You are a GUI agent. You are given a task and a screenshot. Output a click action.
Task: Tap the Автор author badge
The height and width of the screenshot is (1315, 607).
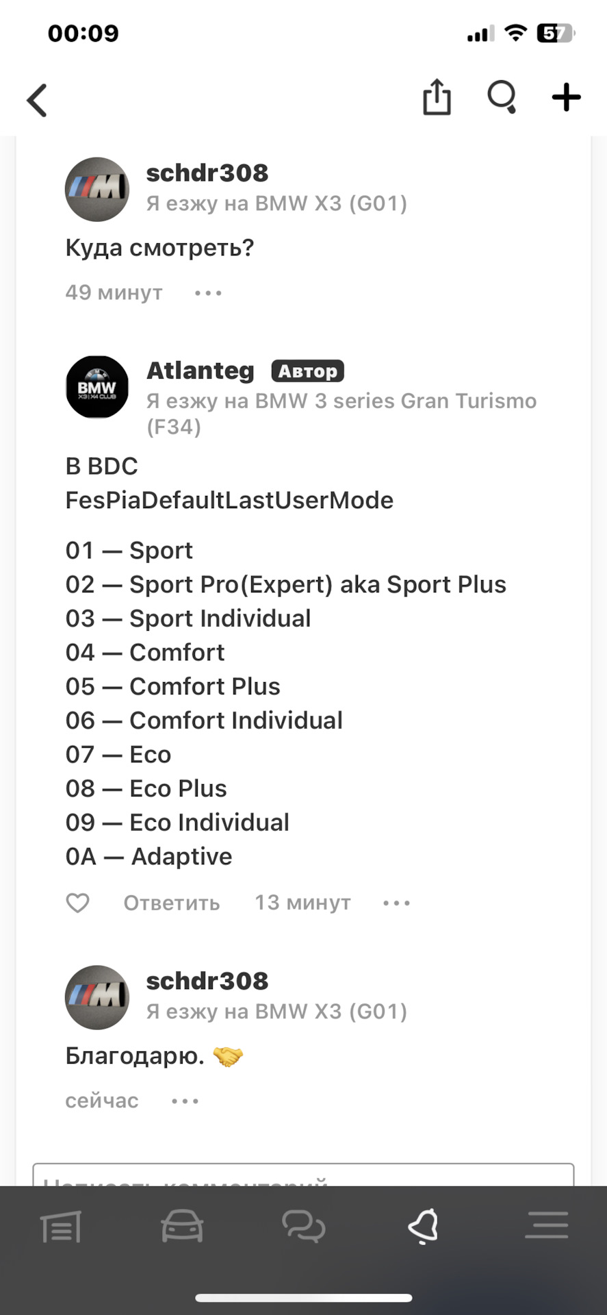click(x=307, y=371)
